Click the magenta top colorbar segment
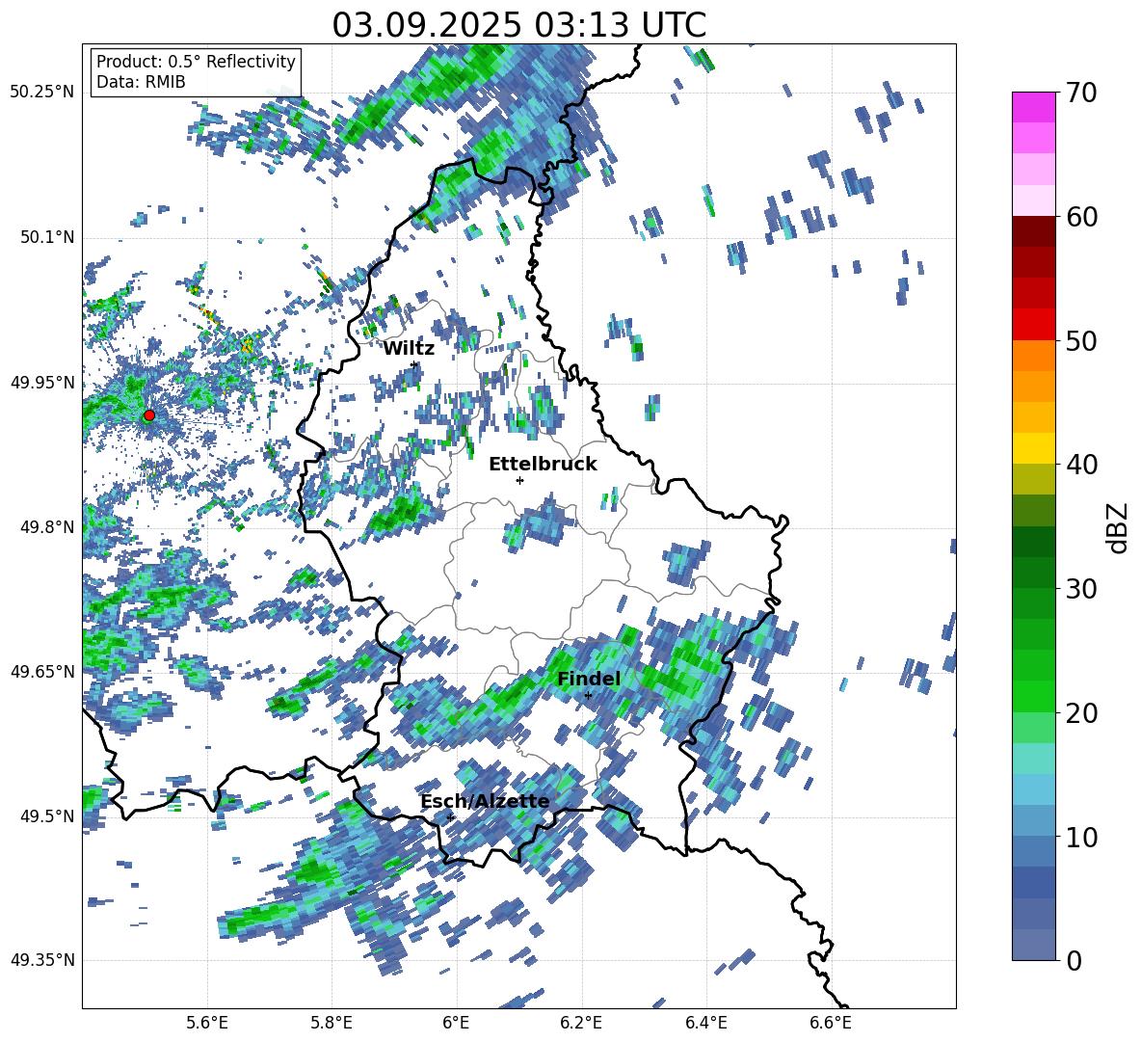The width and height of the screenshot is (1141, 1042). [x=1033, y=108]
